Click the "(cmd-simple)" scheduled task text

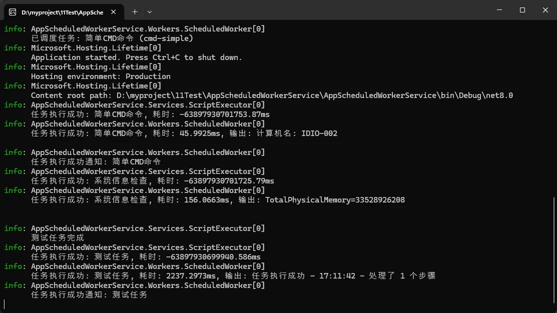[x=166, y=38]
